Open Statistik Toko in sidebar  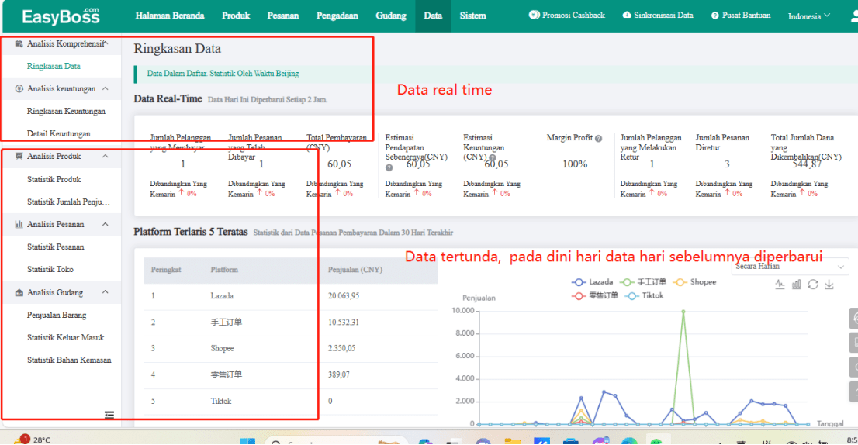(50, 270)
